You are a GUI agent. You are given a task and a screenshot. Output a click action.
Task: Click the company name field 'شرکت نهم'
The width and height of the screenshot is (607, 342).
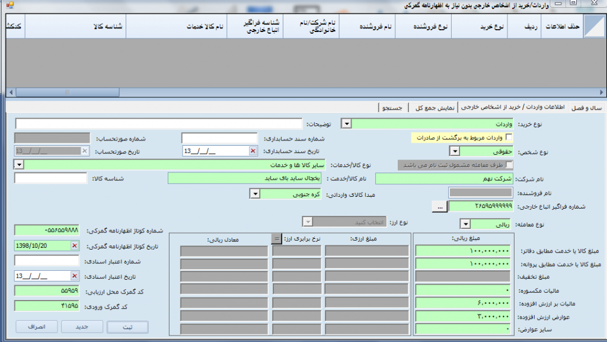click(x=444, y=178)
